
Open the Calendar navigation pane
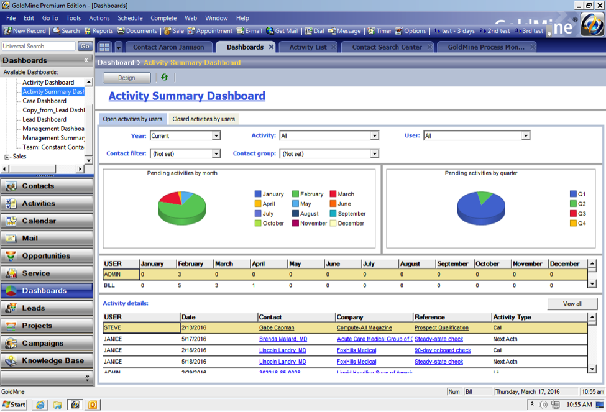(x=47, y=221)
